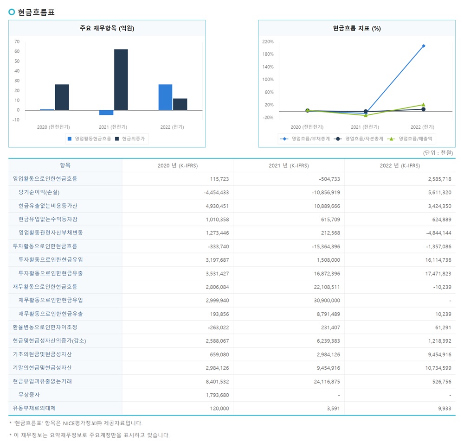464x441 pixels.
Task: Toggle 영업활동현금흐름 legend entry in bar chart
Action: click(x=90, y=139)
